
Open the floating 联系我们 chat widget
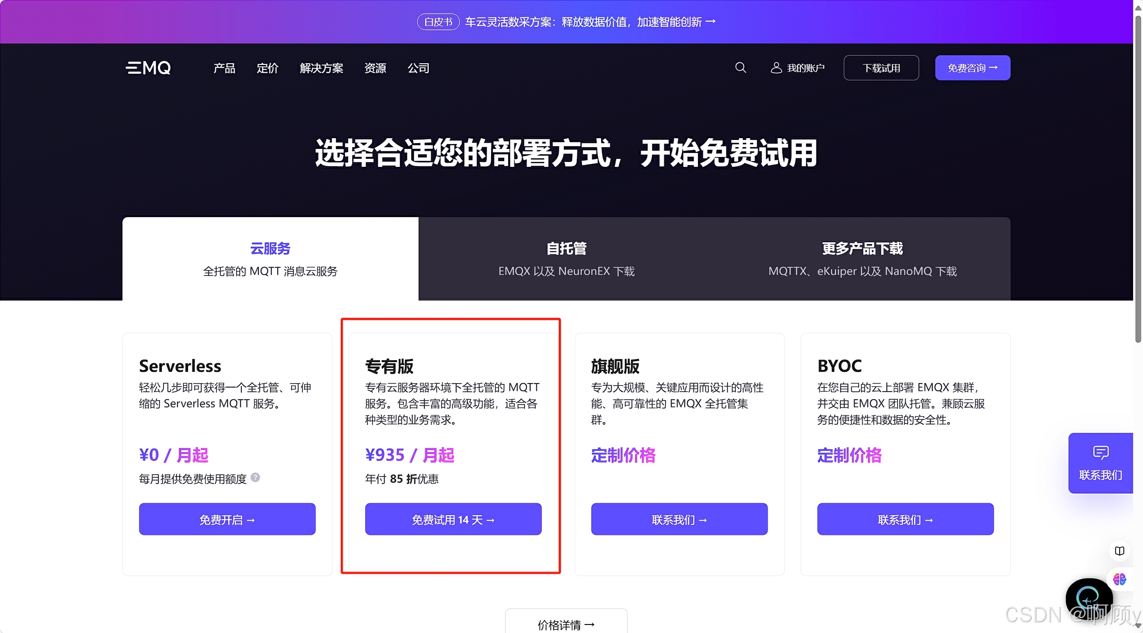coord(1100,463)
